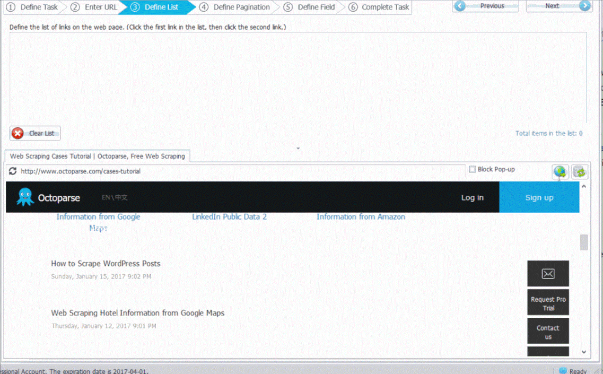Click the Ready status indicator

[x=573, y=371]
